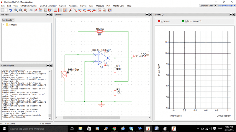Click the RMS measurement toolbar icon
The width and height of the screenshot is (236, 132).
pyautogui.click(x=80, y=10)
